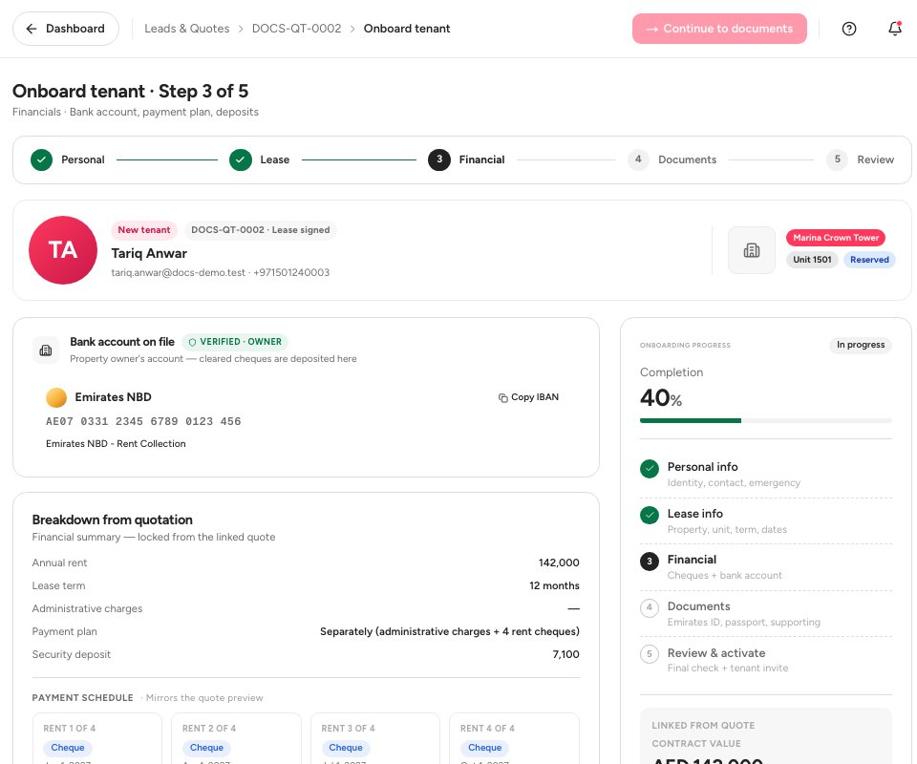Image resolution: width=917 pixels, height=764 pixels.
Task: Click the Annual rent value 142,000
Action: point(559,562)
